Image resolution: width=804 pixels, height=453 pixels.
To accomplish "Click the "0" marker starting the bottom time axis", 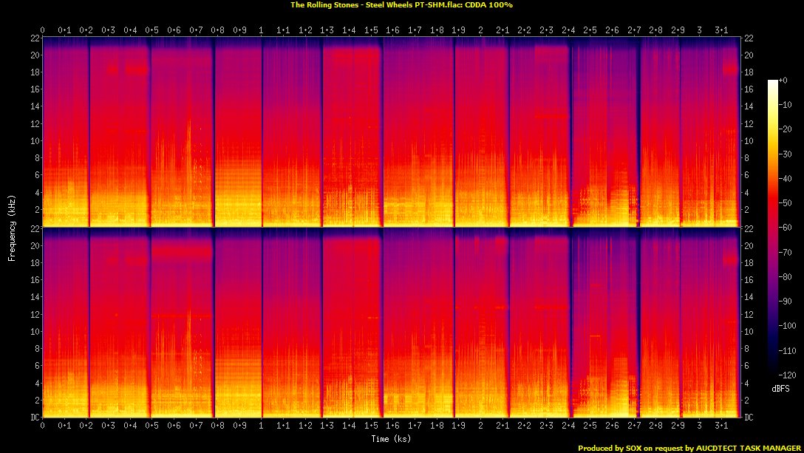I will [43, 426].
